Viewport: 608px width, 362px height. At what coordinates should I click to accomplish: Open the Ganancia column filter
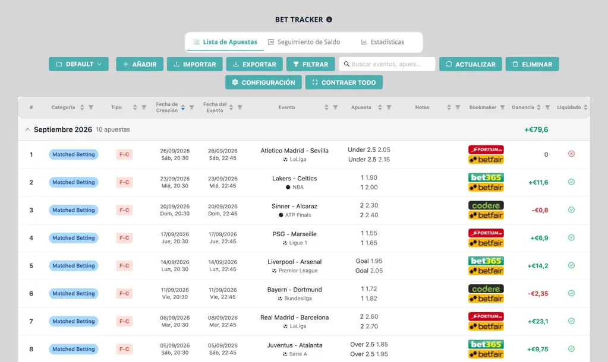click(547, 107)
